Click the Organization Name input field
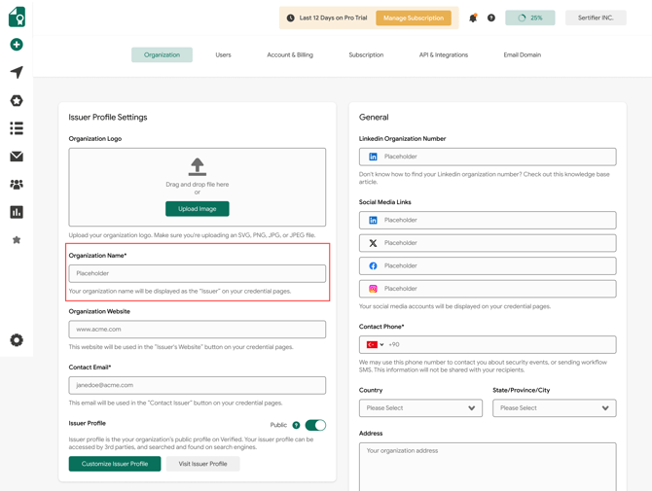This screenshot has height=491, width=652. pos(198,274)
